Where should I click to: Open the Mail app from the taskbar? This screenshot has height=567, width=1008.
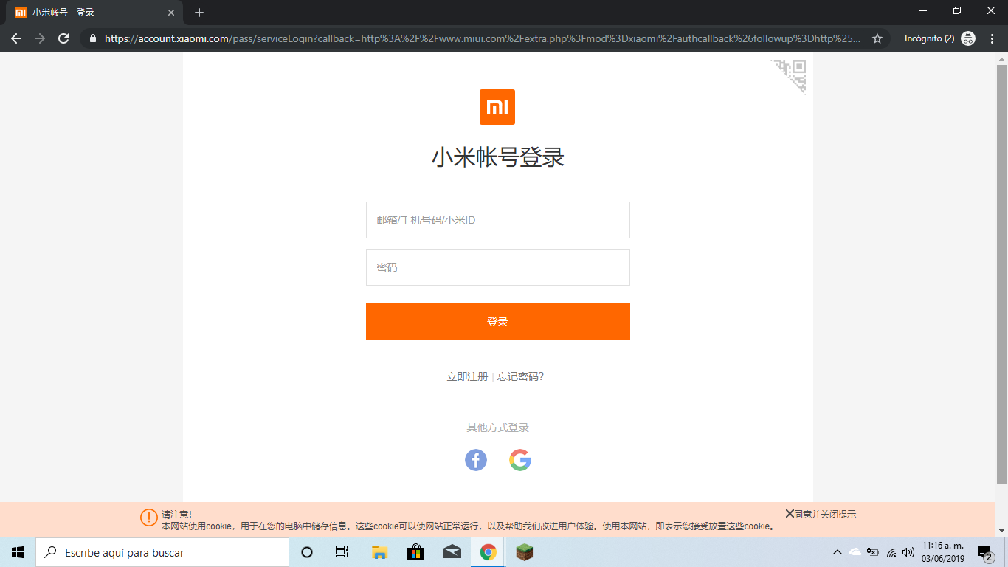tap(452, 552)
